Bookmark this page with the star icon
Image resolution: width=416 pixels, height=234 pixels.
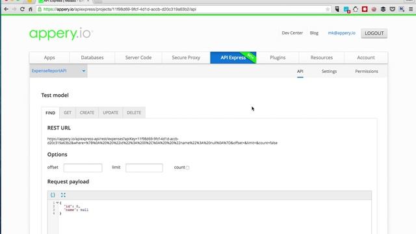point(328,9)
